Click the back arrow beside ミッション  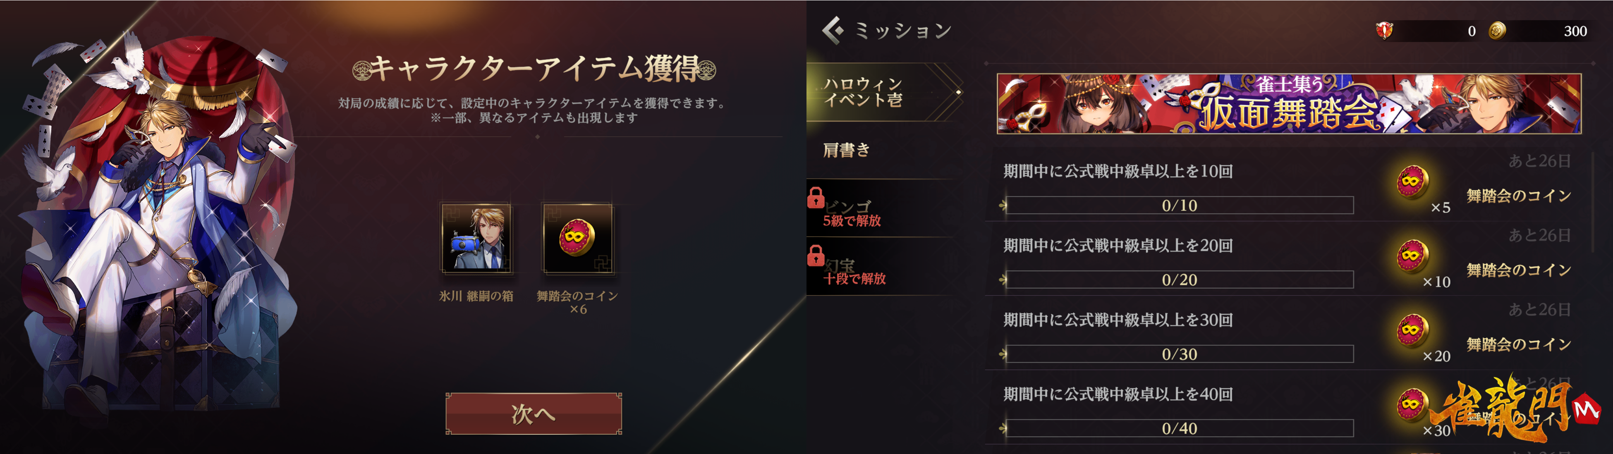833,30
